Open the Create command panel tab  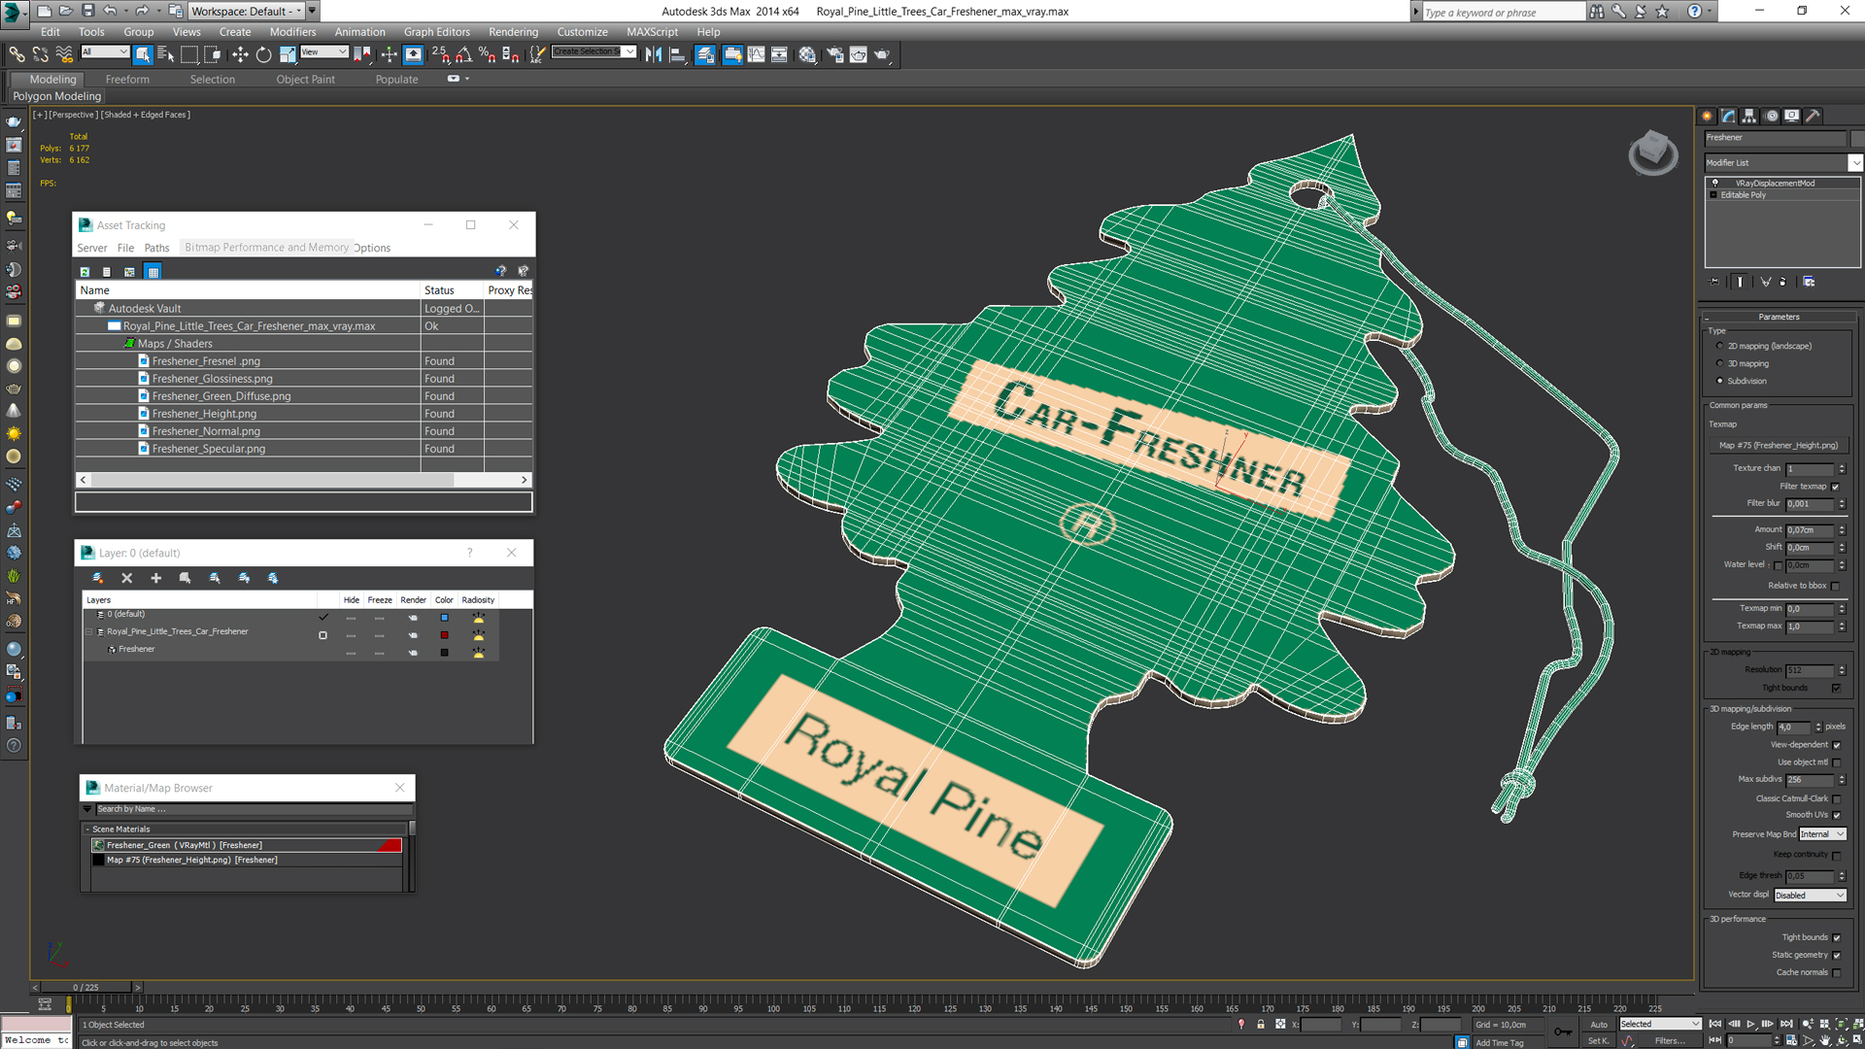1707,116
